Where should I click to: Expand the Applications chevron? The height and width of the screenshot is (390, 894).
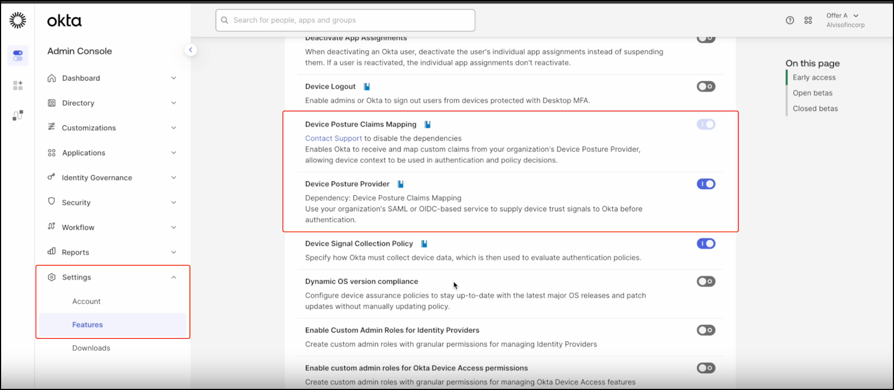click(174, 152)
